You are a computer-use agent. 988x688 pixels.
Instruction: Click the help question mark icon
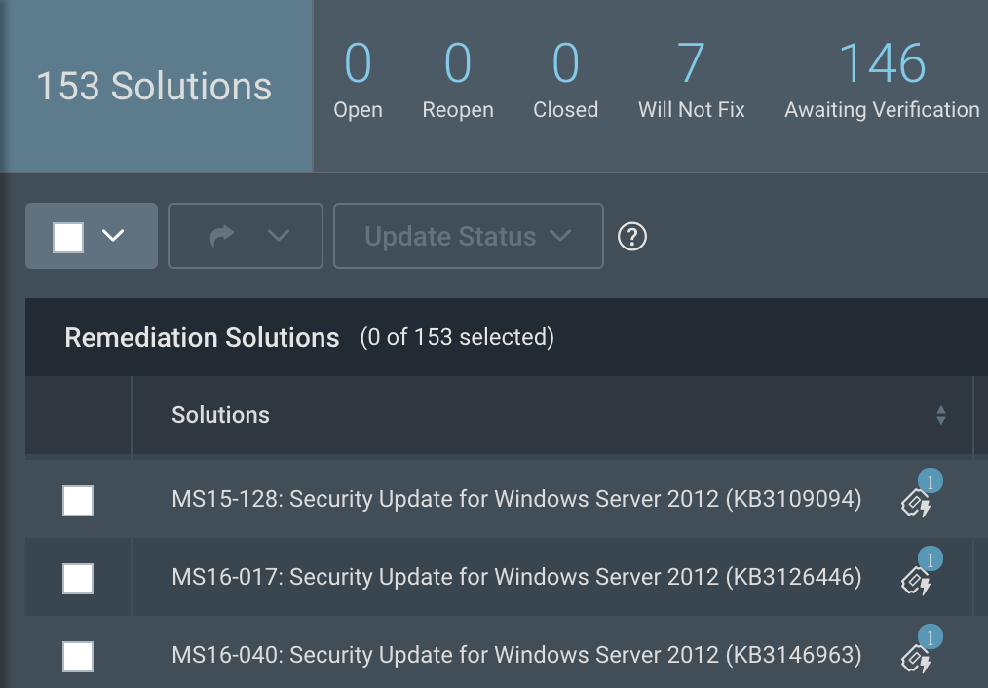632,236
